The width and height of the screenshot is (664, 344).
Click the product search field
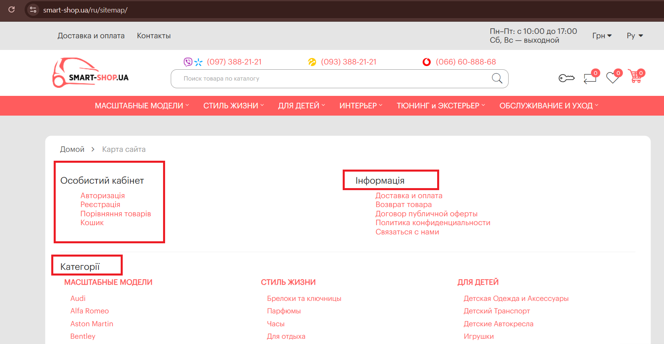(331, 79)
